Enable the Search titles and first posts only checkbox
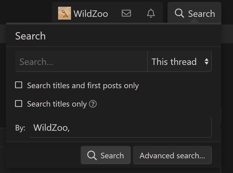233x173 pixels. pos(19,85)
